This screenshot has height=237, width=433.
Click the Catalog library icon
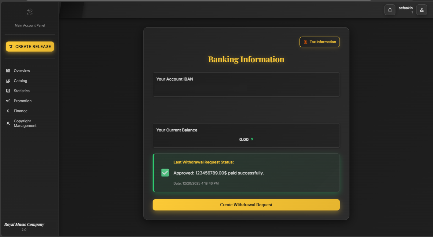pos(8,81)
